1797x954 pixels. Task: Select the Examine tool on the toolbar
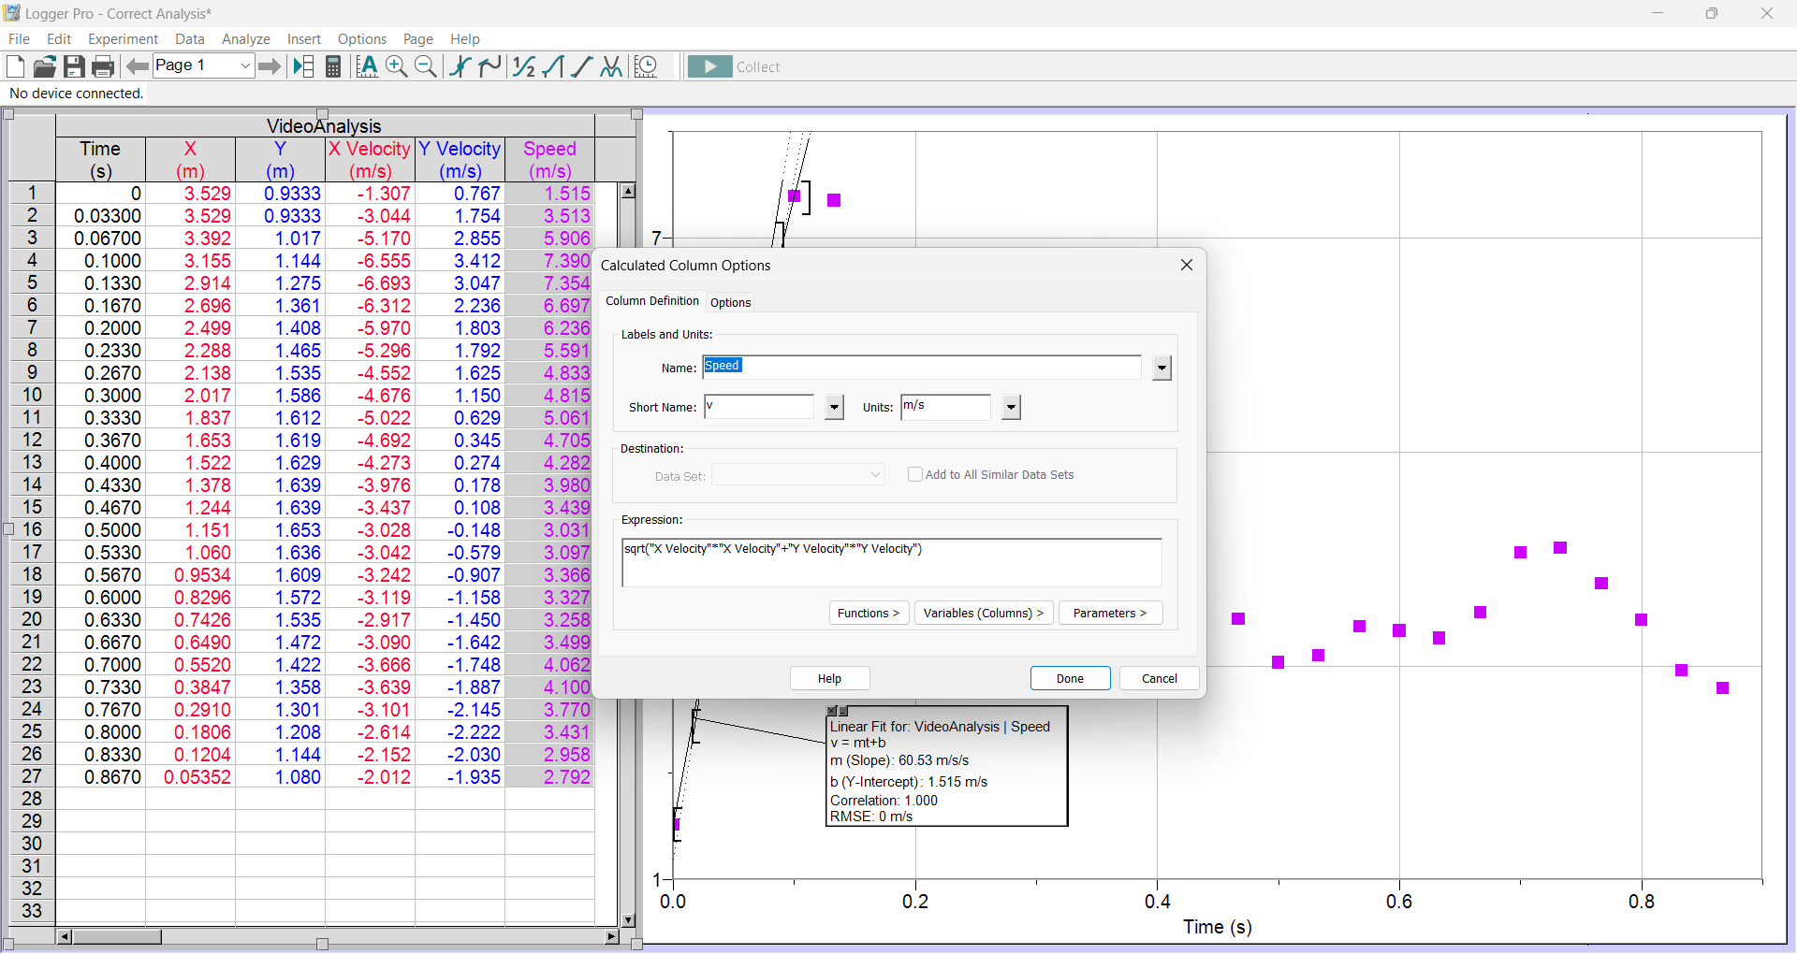coord(459,66)
